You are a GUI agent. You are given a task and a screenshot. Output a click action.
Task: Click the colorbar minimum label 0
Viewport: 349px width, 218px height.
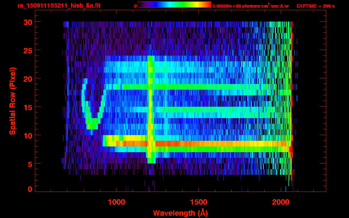135,6
